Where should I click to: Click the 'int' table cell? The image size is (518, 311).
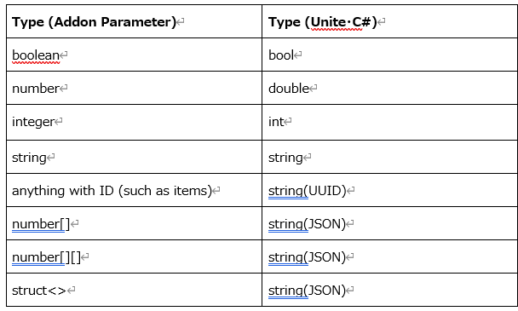(x=389, y=123)
